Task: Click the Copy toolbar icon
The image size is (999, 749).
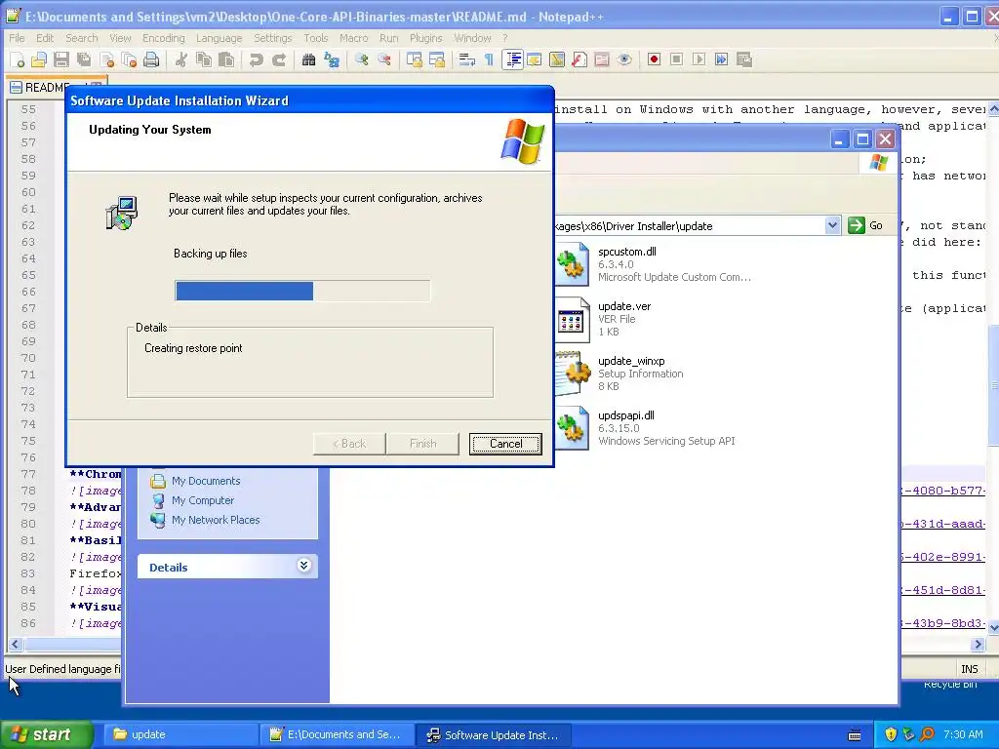Action: pos(204,59)
